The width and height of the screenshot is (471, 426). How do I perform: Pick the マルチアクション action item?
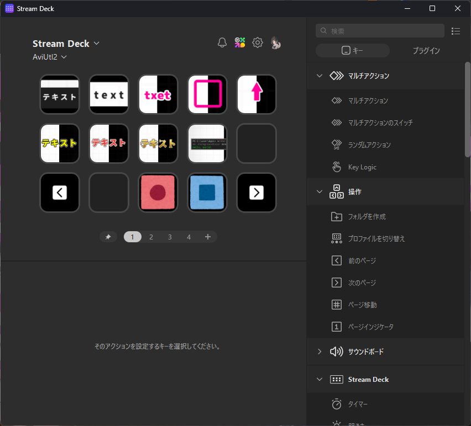(385, 100)
